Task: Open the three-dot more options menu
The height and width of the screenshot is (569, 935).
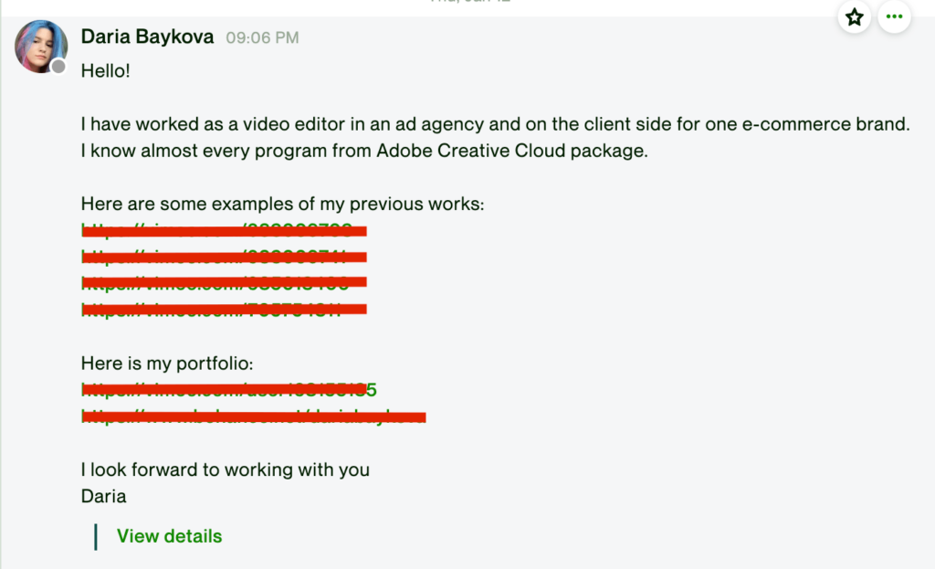Action: coord(894,17)
